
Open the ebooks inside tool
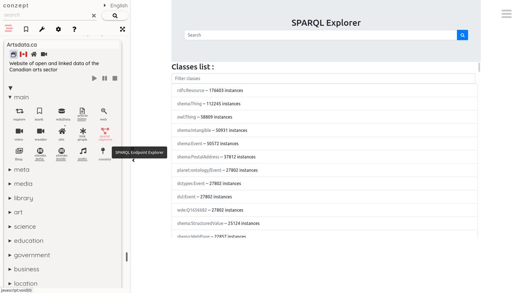(61, 154)
